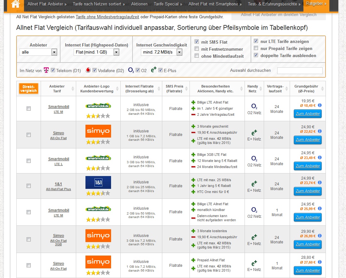Go to the home page icon
The image size is (346, 278).
click(x=15, y=4)
